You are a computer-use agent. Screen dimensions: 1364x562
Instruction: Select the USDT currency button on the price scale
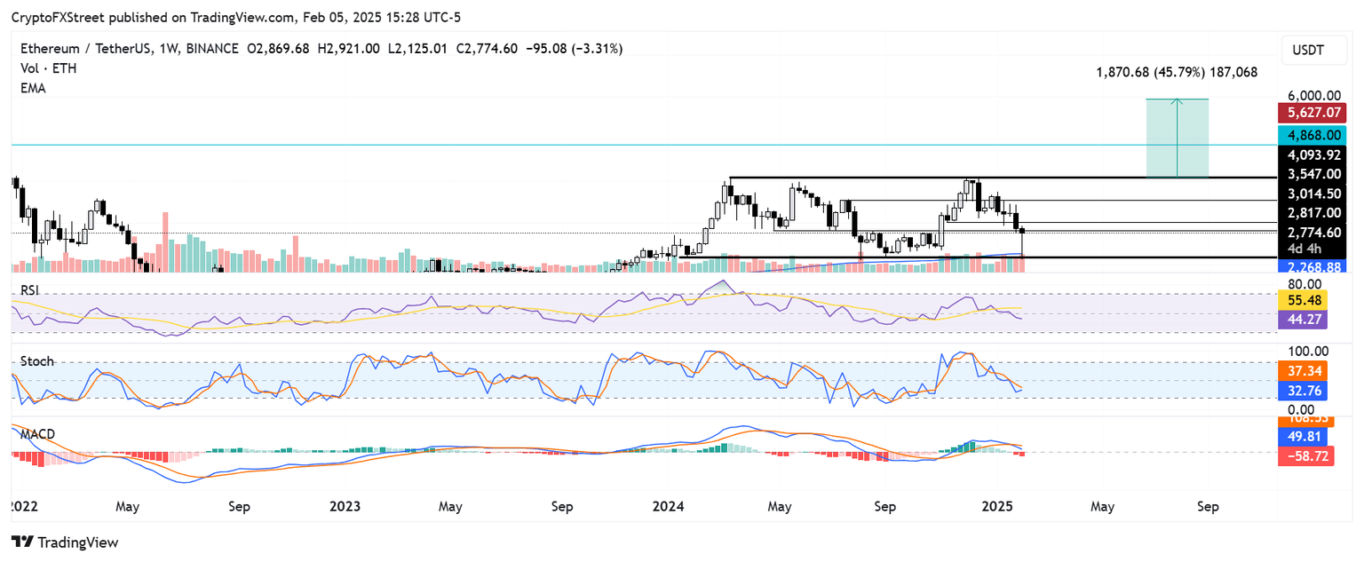coord(1313,50)
